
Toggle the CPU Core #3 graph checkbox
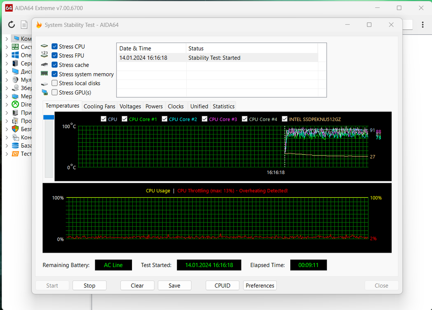click(205, 119)
